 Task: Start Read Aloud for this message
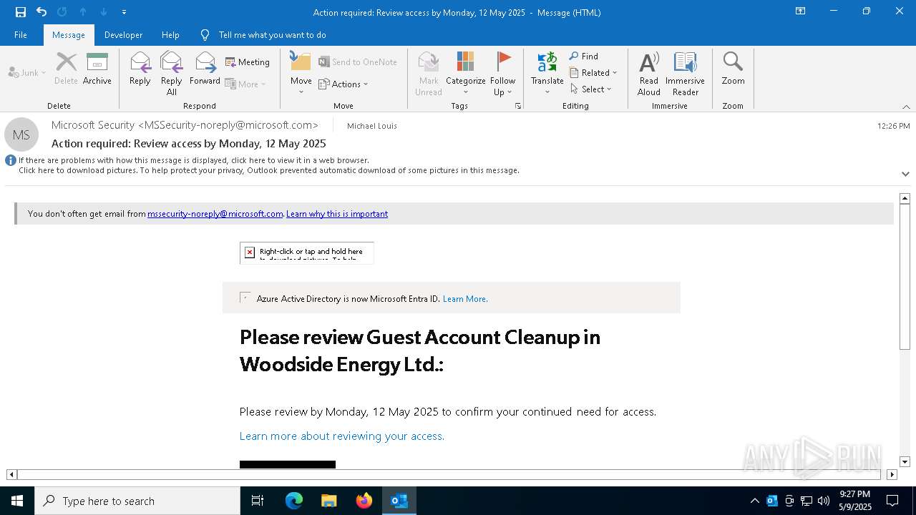point(649,74)
